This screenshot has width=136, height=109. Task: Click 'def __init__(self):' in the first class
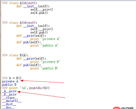click(33, 6)
